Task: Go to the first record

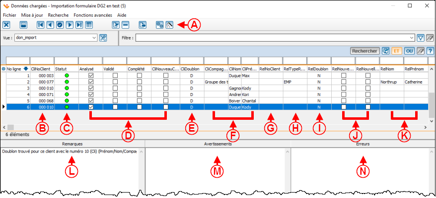Action: tap(40, 25)
